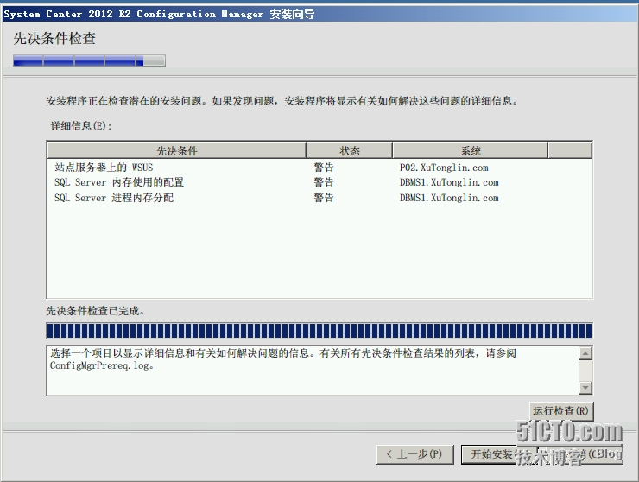Click the prerequisite check completed progress bar

click(319, 331)
